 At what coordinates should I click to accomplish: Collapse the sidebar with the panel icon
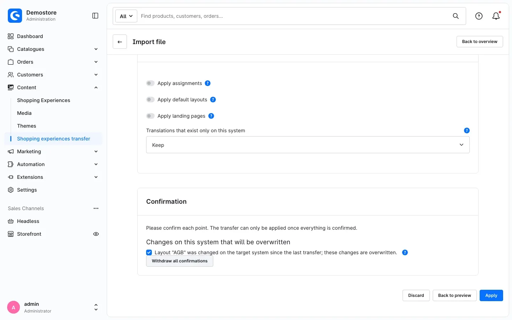(95, 16)
